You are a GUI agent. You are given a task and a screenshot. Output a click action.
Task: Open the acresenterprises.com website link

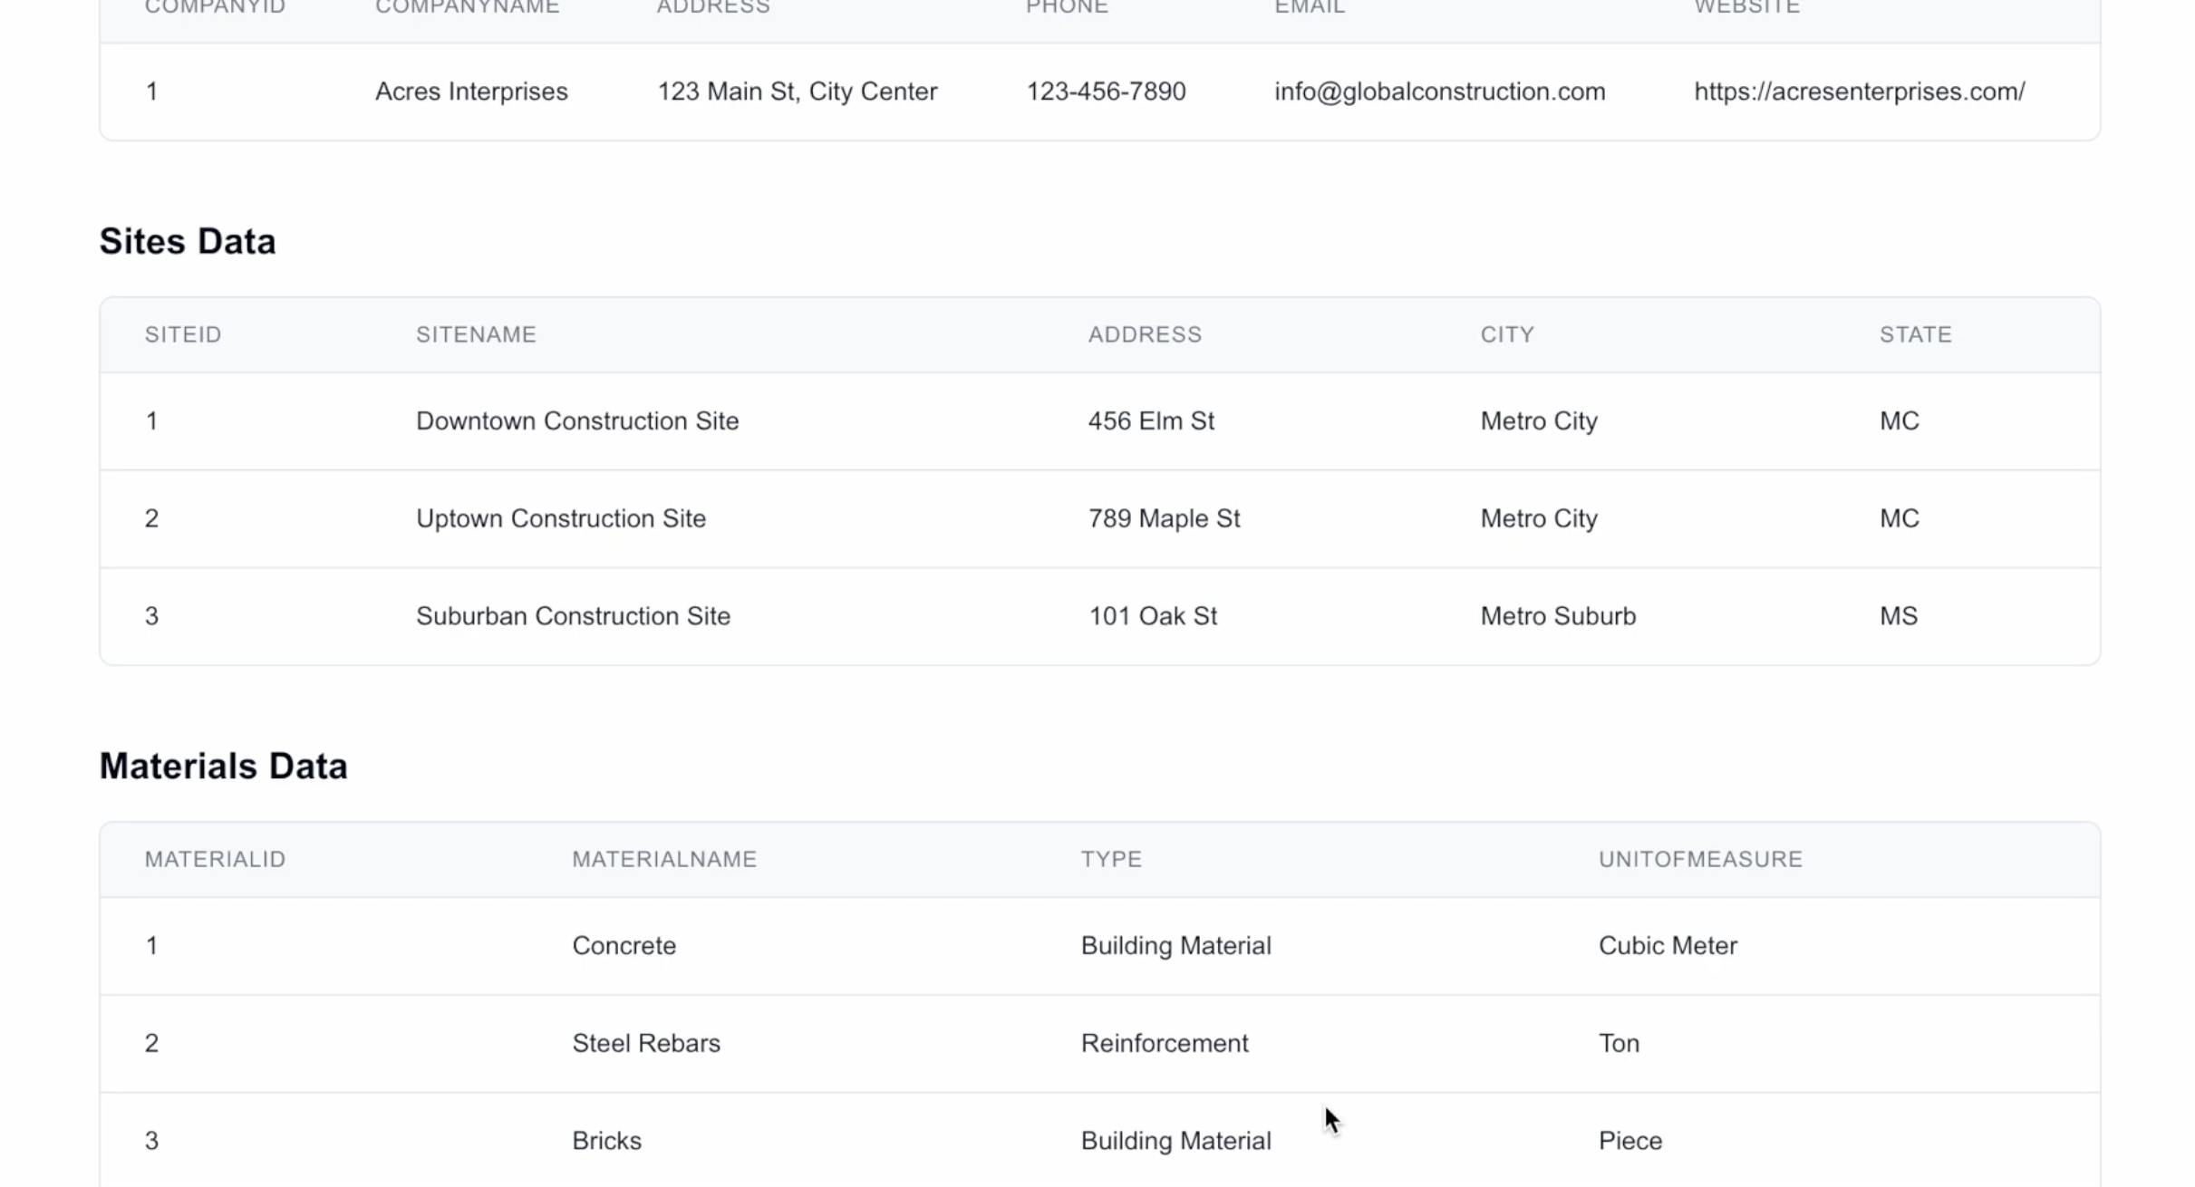[1859, 91]
